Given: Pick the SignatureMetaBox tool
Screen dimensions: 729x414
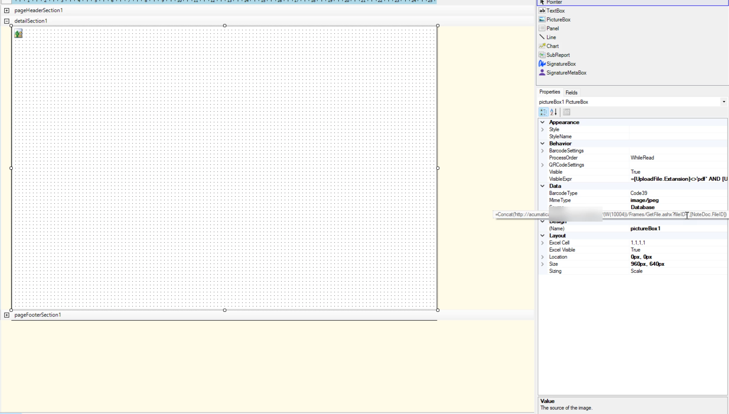Looking at the screenshot, I should (x=566, y=73).
